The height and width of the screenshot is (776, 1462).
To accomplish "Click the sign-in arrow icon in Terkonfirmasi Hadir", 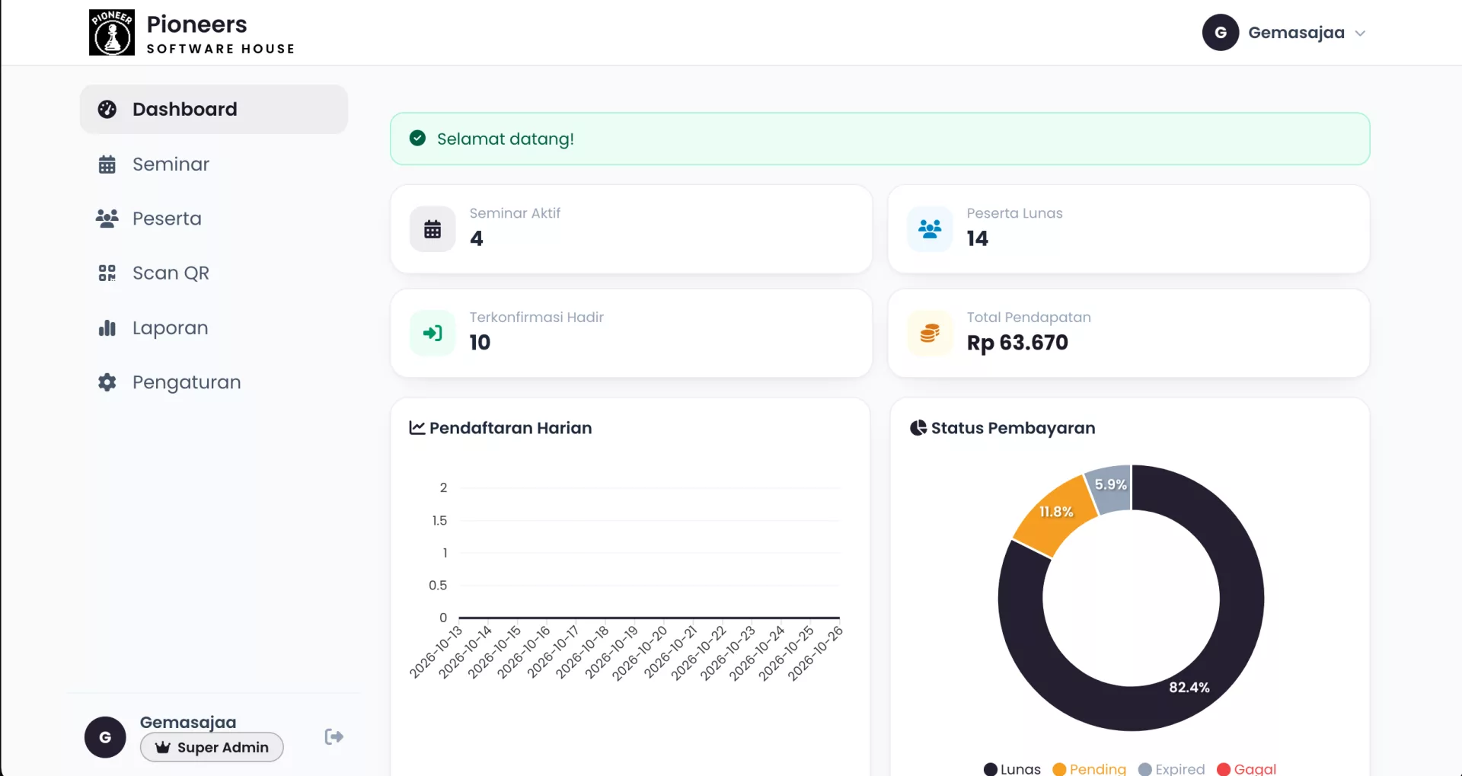I will pos(433,333).
